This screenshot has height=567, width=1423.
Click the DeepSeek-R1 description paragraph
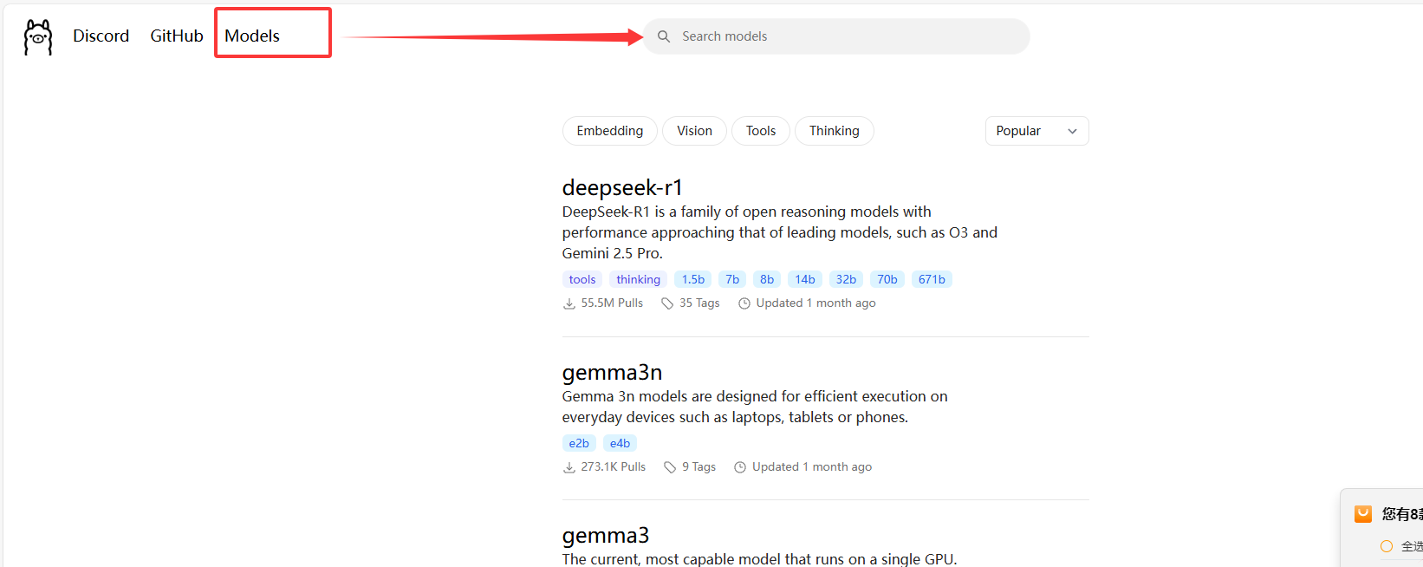780,232
